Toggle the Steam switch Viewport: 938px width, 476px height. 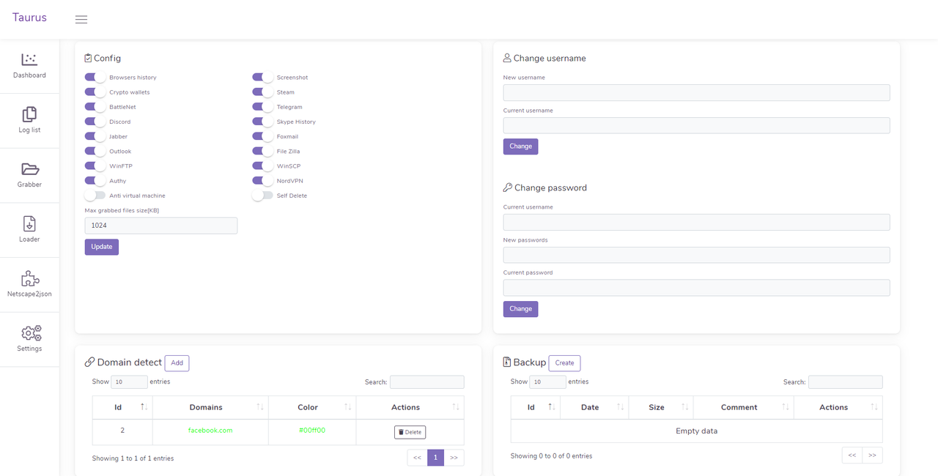pos(262,92)
